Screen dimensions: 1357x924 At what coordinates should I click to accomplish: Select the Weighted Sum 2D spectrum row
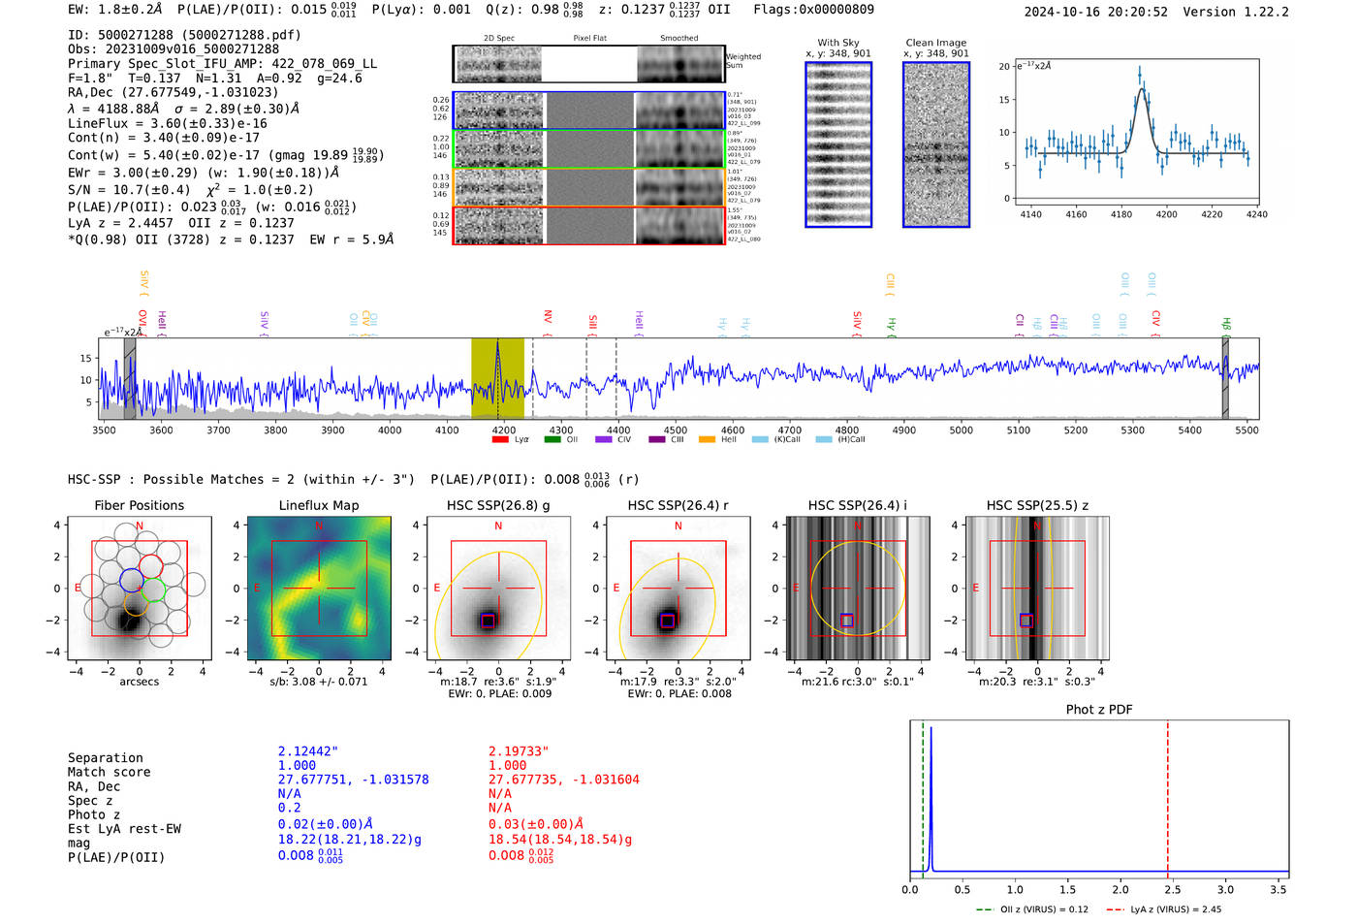[x=589, y=64]
